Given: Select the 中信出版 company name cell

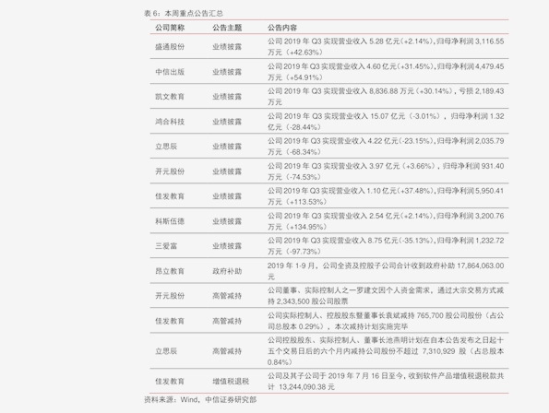Looking at the screenshot, I should (170, 72).
